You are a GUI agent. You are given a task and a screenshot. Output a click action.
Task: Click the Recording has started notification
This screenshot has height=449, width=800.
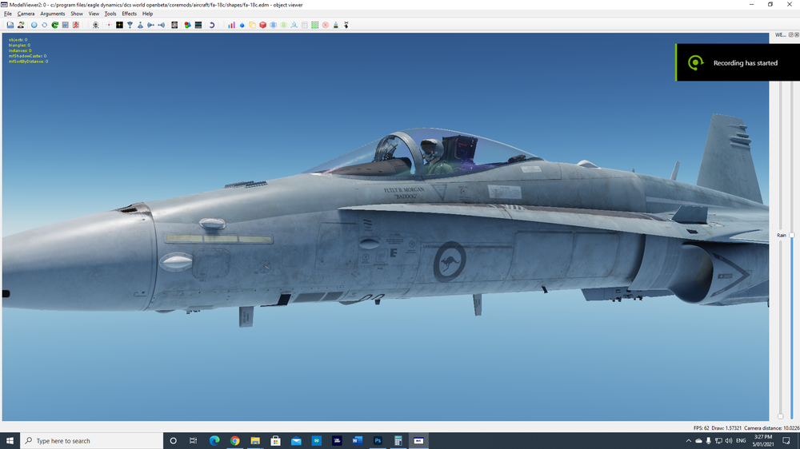tap(738, 62)
